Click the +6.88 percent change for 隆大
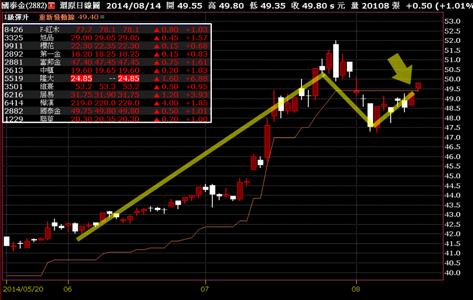The height and width of the screenshot is (300, 473). [197, 78]
